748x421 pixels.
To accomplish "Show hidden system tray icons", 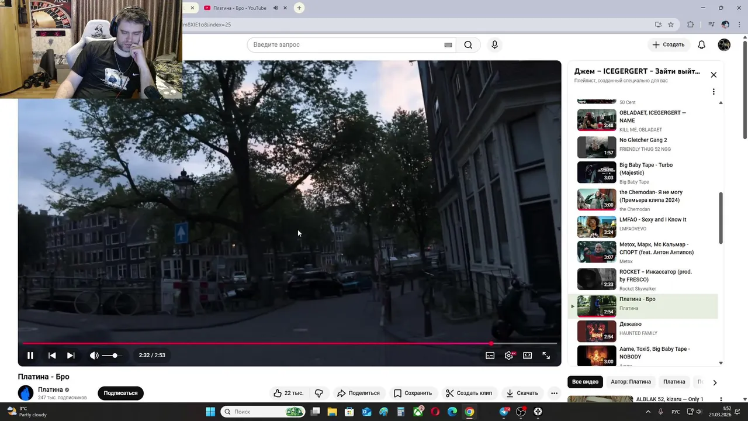I will tap(648, 412).
